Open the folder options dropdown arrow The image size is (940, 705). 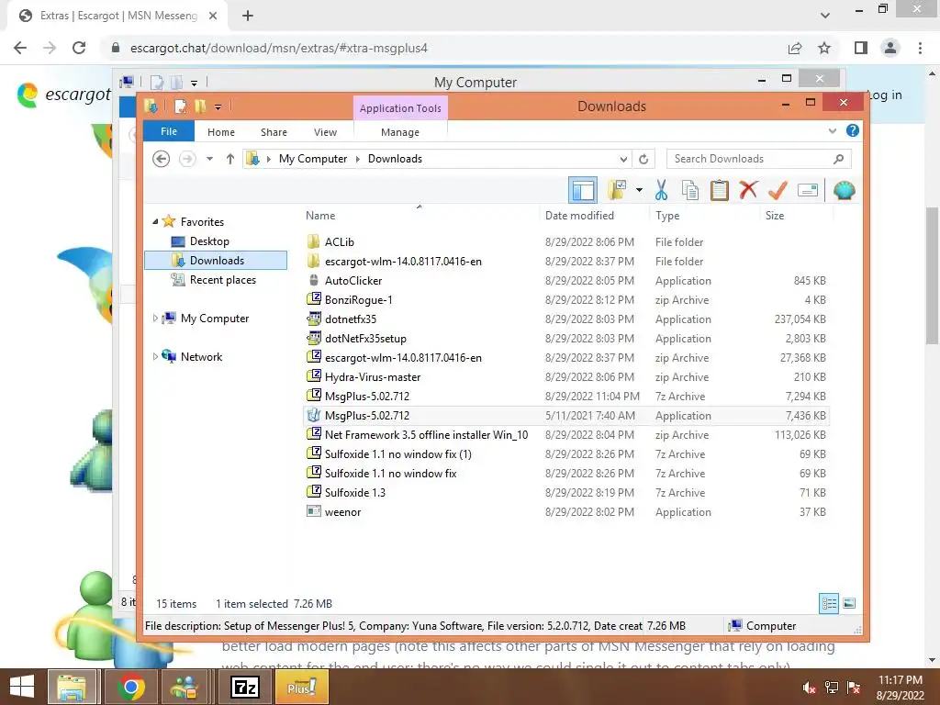click(639, 191)
